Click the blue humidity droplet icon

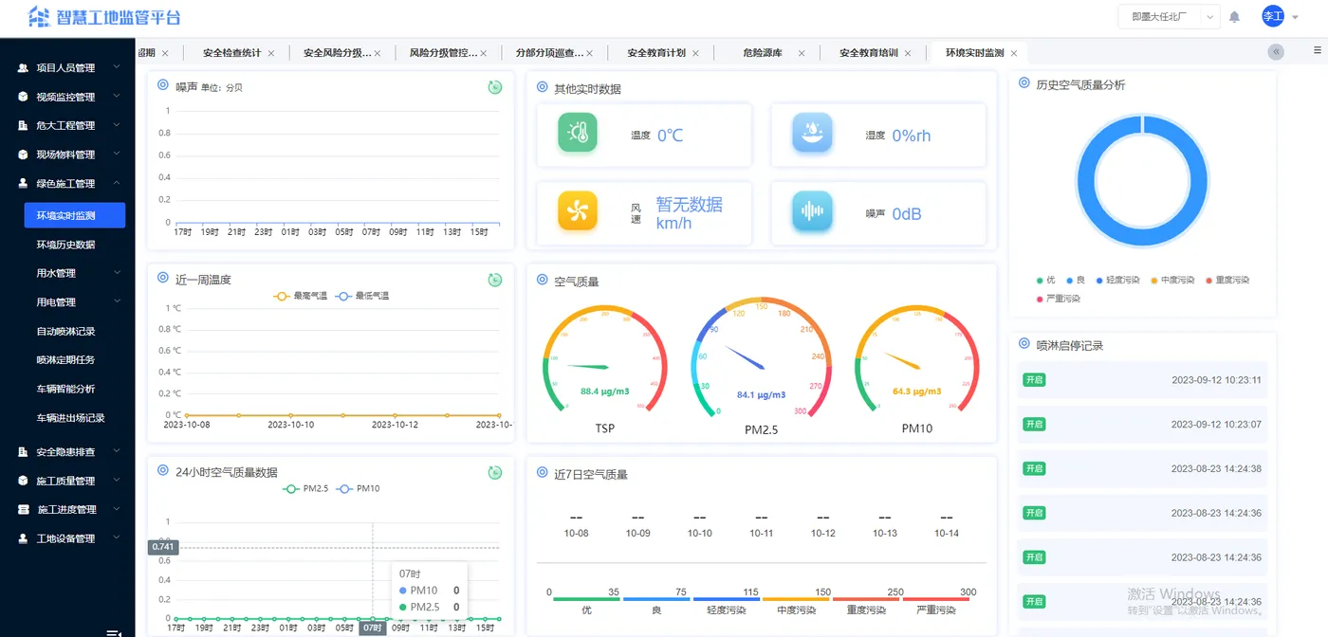(x=812, y=133)
